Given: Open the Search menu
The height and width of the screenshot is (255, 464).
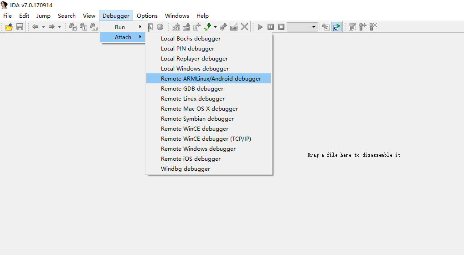Looking at the screenshot, I should tap(67, 15).
